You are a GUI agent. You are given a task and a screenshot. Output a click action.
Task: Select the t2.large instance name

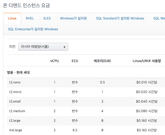click(15, 121)
